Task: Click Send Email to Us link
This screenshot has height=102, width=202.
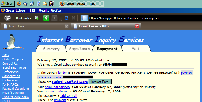Action: (x=14, y=68)
